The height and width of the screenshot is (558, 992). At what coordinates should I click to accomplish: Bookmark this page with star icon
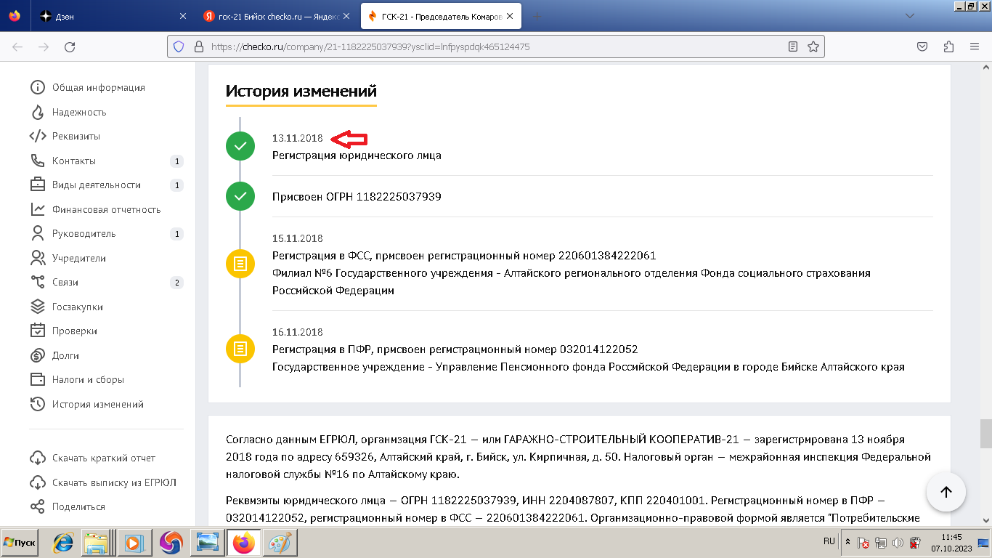pyautogui.click(x=813, y=46)
